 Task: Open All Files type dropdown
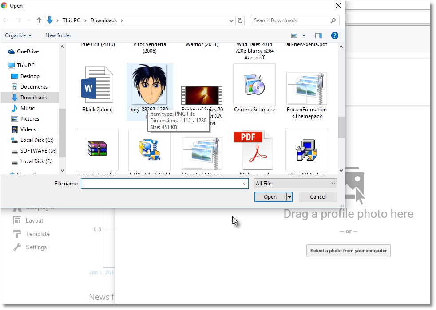click(x=296, y=184)
